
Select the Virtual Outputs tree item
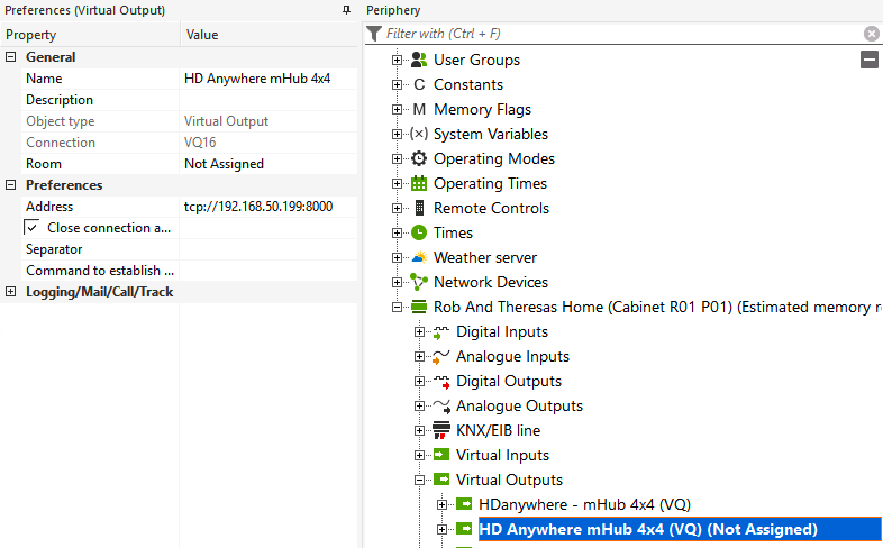(x=509, y=479)
